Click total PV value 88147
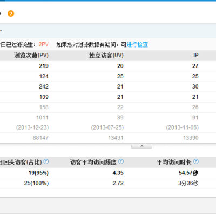Image resolution: width=216 pixels, height=216 pixels. (40, 138)
